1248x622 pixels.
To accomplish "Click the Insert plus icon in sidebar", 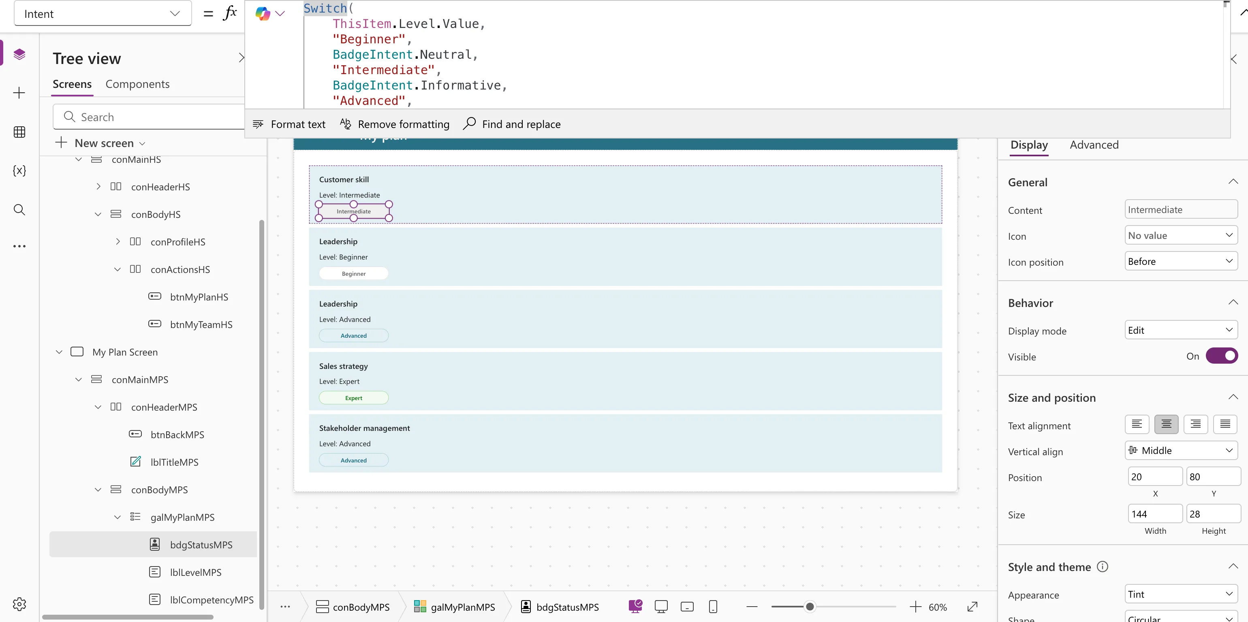I will pos(19,93).
